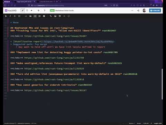Open help with the question mark icon
The height and width of the screenshot is (125, 166).
[x=45, y=10]
